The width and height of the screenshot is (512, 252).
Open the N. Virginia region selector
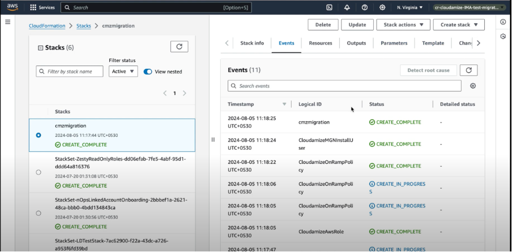tap(410, 8)
